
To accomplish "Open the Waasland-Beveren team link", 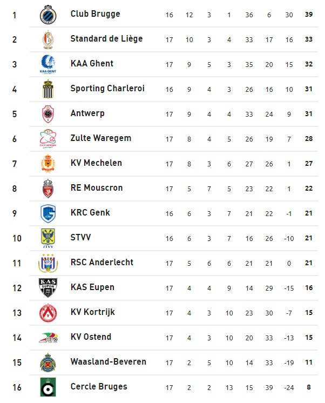I will [109, 362].
